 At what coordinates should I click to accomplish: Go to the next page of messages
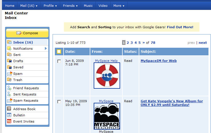pos(203,43)
